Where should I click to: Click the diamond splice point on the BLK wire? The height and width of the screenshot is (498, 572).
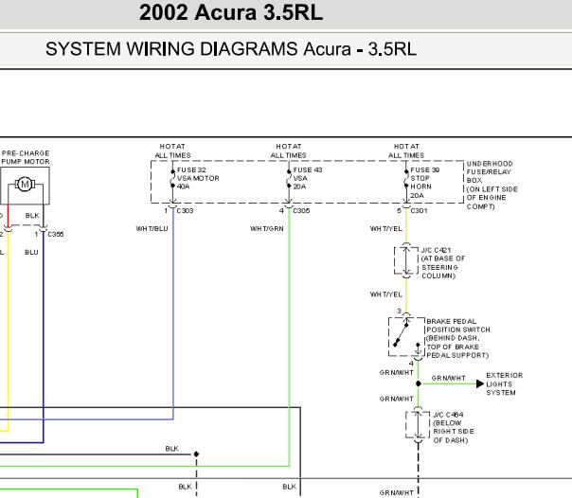pos(196,454)
